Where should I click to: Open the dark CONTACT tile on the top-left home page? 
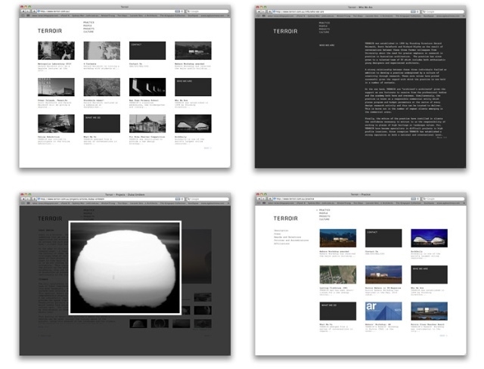click(147, 51)
